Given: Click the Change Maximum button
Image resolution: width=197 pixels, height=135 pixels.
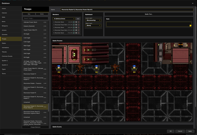Looking at the screenshot, I should 35,127.
